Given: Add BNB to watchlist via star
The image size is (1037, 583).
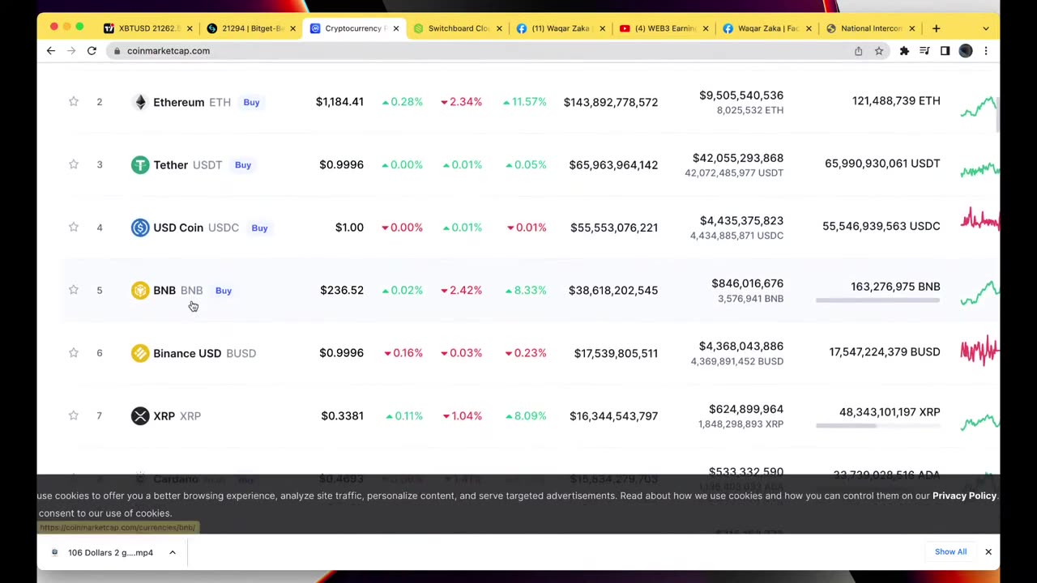Looking at the screenshot, I should 74,290.
